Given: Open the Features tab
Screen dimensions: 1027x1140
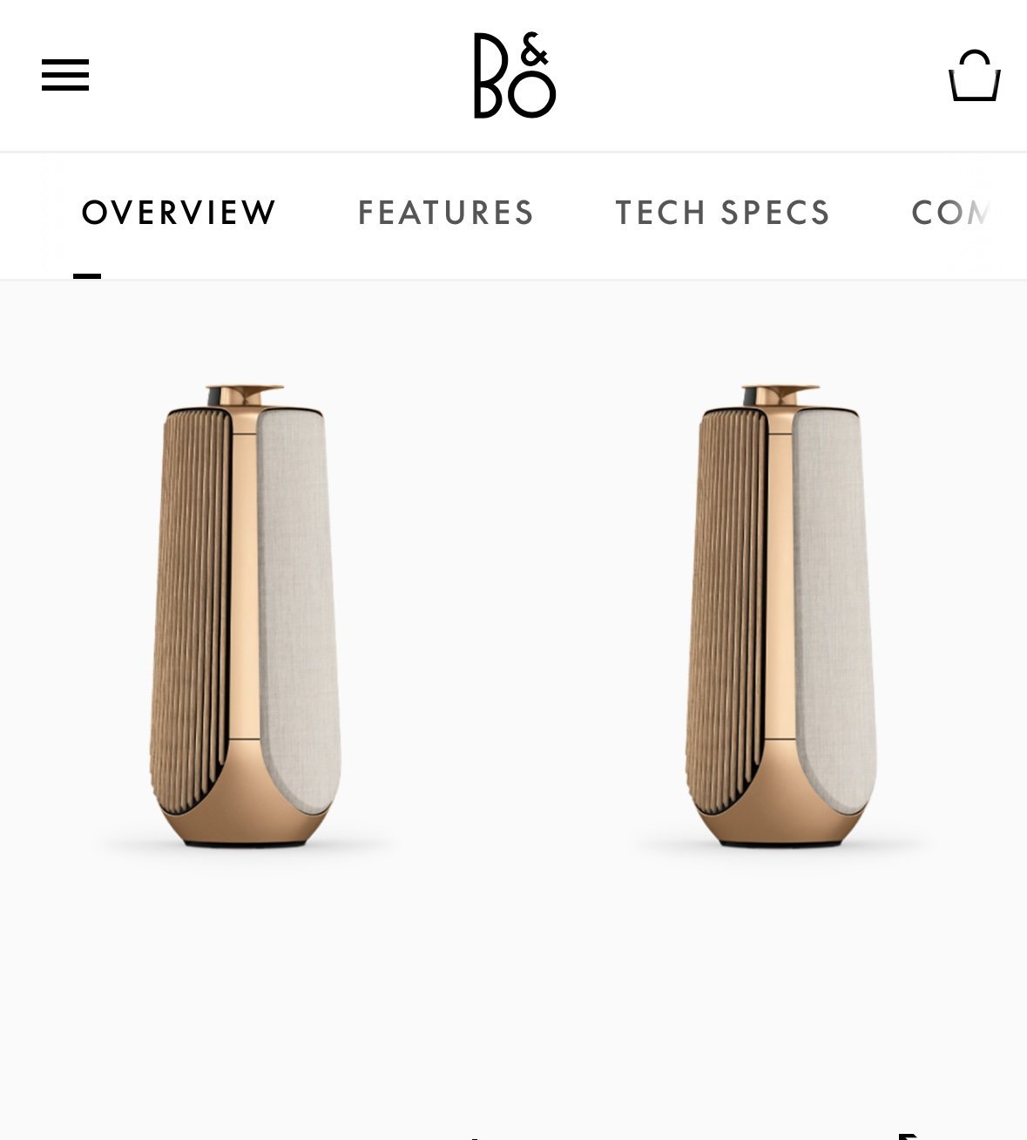Looking at the screenshot, I should point(446,213).
